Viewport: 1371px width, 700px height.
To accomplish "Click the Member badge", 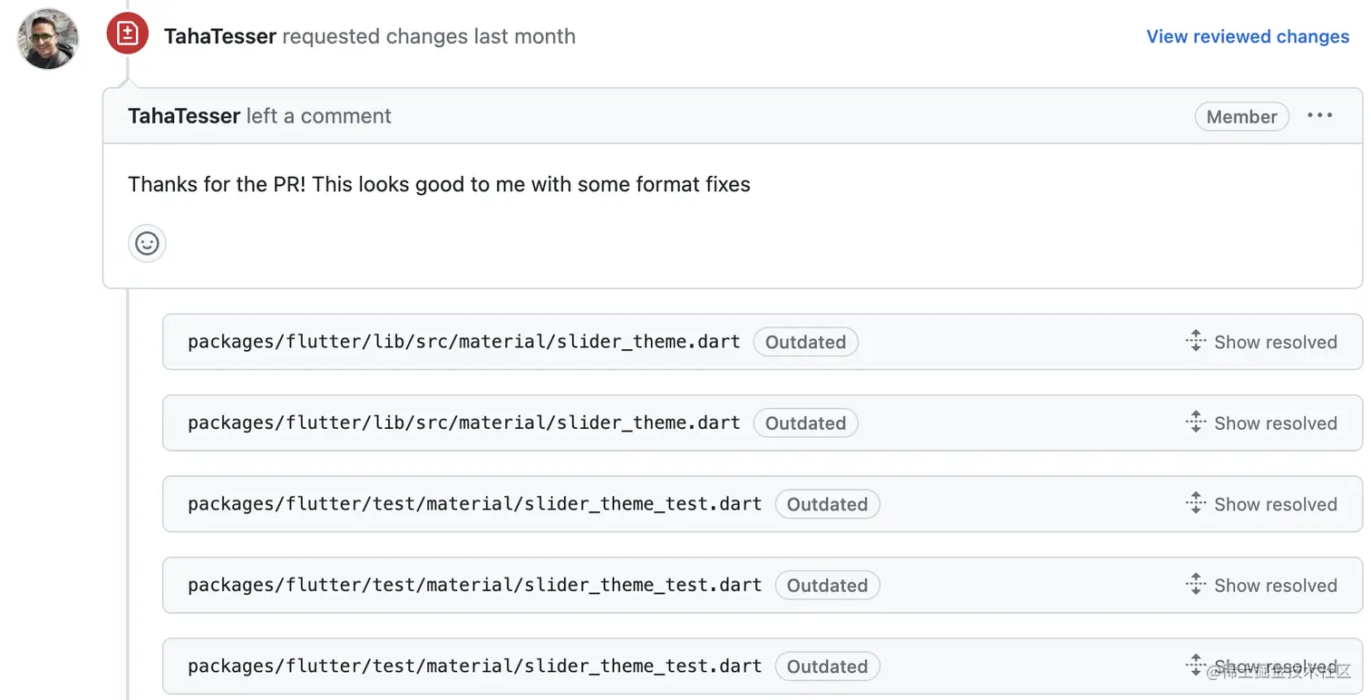I will point(1241,117).
